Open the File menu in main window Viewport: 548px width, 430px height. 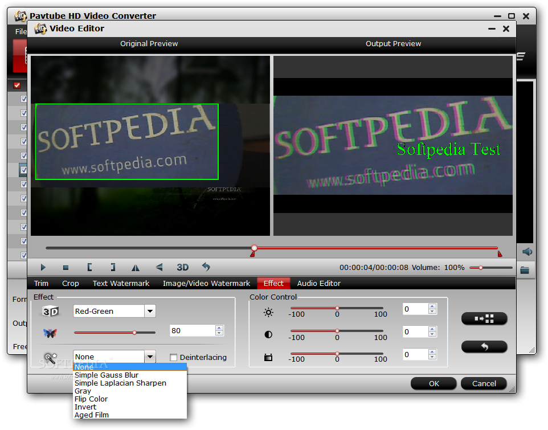21,31
